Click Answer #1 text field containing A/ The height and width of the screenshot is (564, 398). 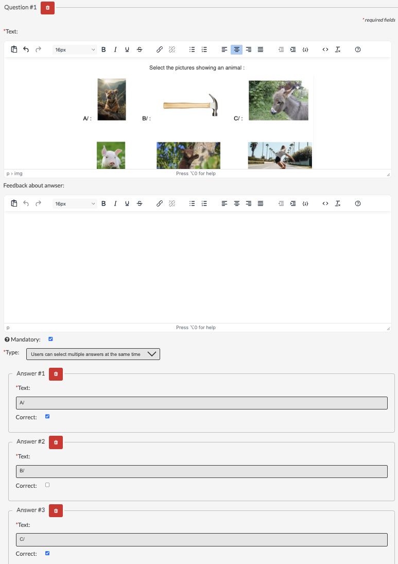click(x=202, y=403)
